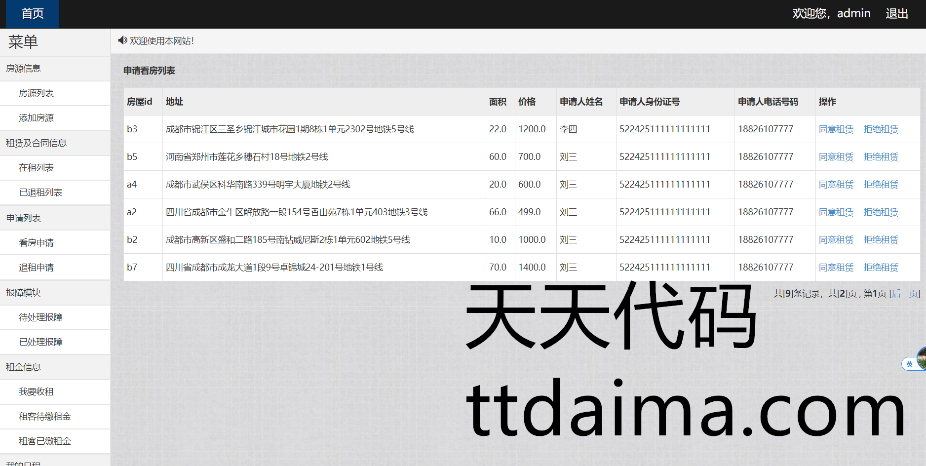Select 看房申请 in the sidebar
Screen dimensions: 926x466
[x=36, y=243]
